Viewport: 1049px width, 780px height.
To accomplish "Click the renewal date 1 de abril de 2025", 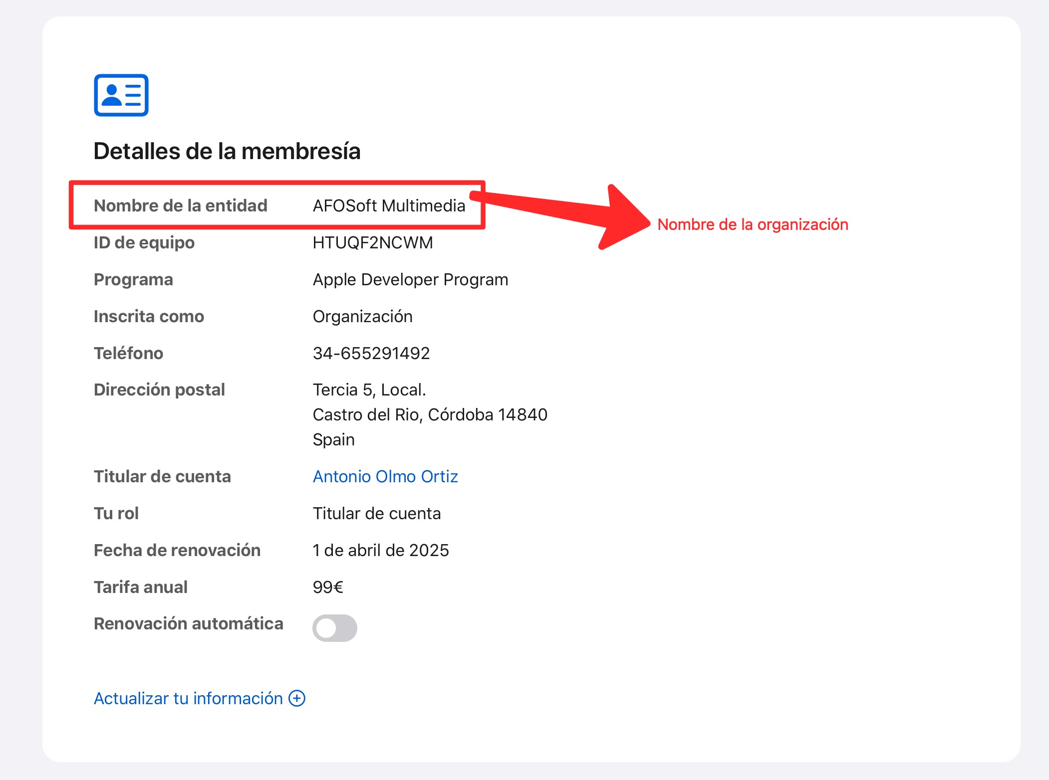I will tap(380, 550).
